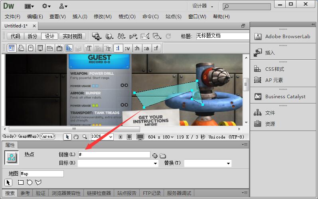
Task: Select the circle hotspot tool
Action: [30, 182]
